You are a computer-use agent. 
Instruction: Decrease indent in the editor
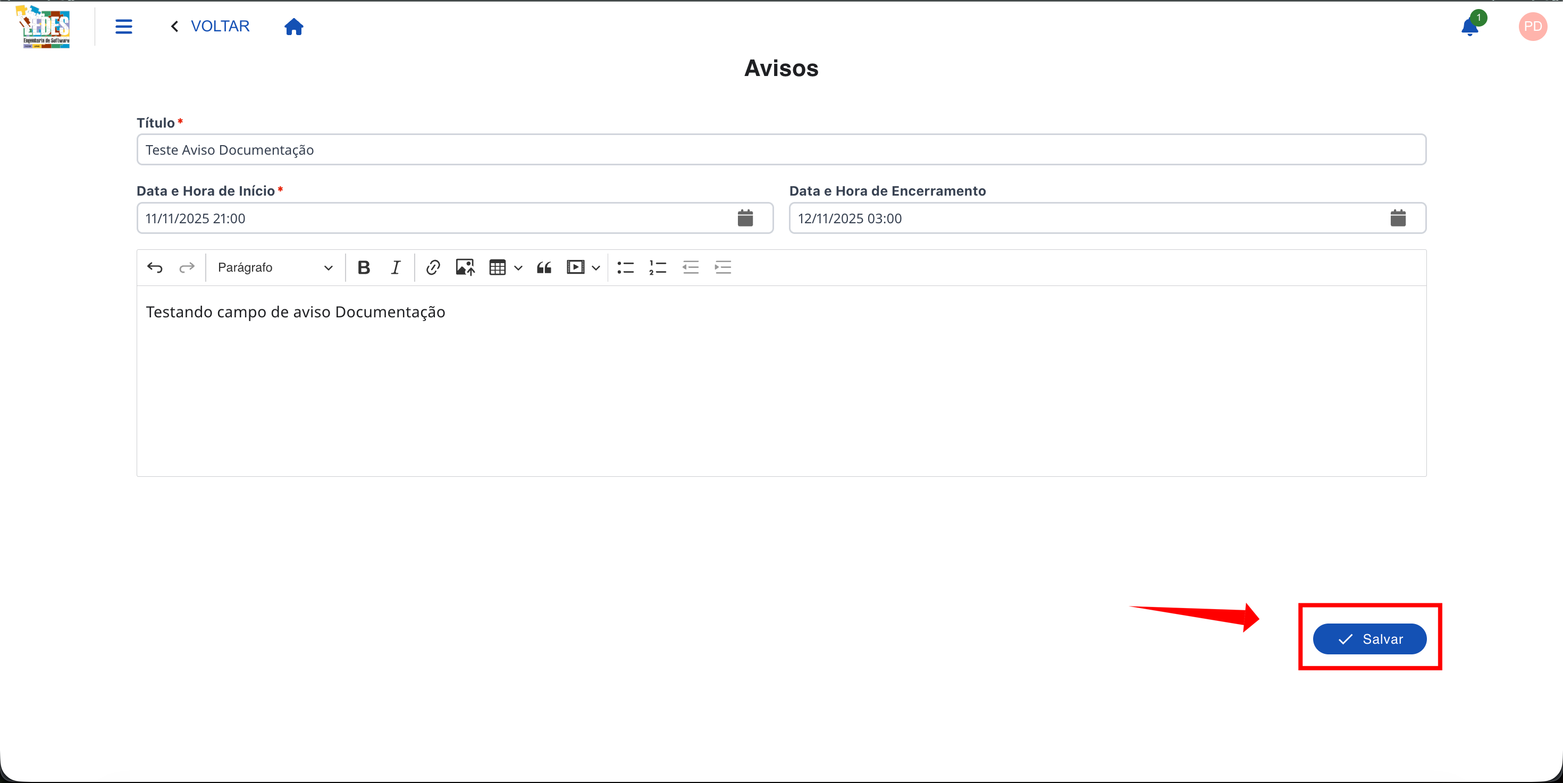coord(690,267)
